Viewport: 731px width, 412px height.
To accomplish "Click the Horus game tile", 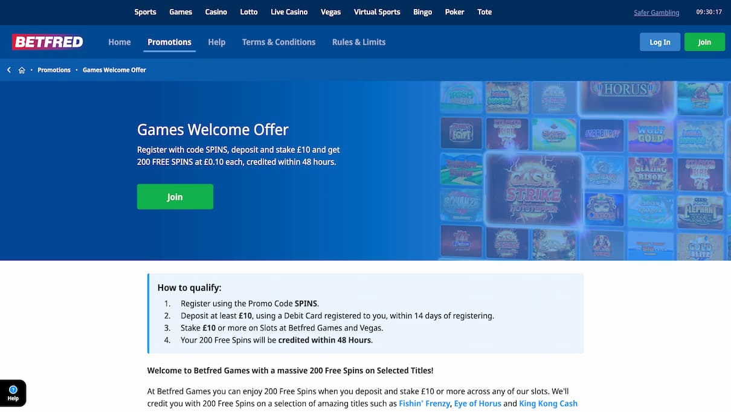I will tap(625, 97).
